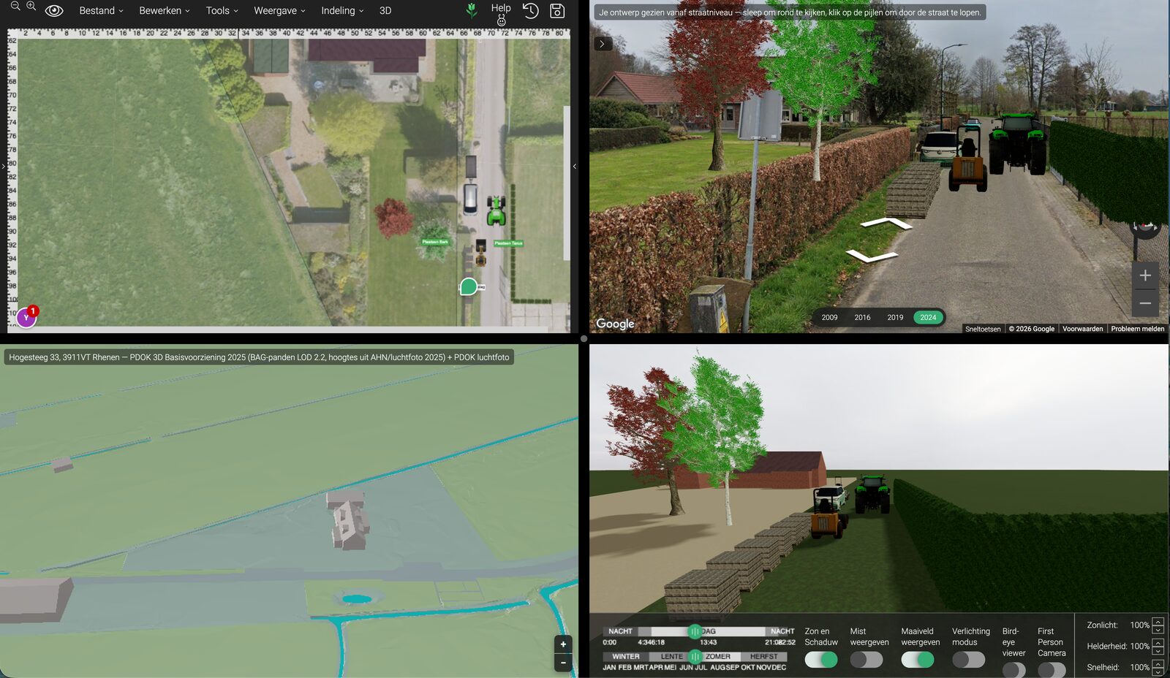
Task: Increase Zonlicht percentage with up stepper
Action: pos(1158,621)
